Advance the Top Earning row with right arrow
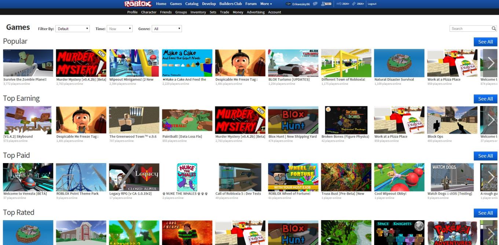499x245 pixels. pos(491,120)
